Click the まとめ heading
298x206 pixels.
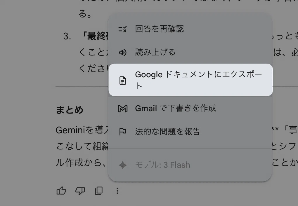pos(70,110)
